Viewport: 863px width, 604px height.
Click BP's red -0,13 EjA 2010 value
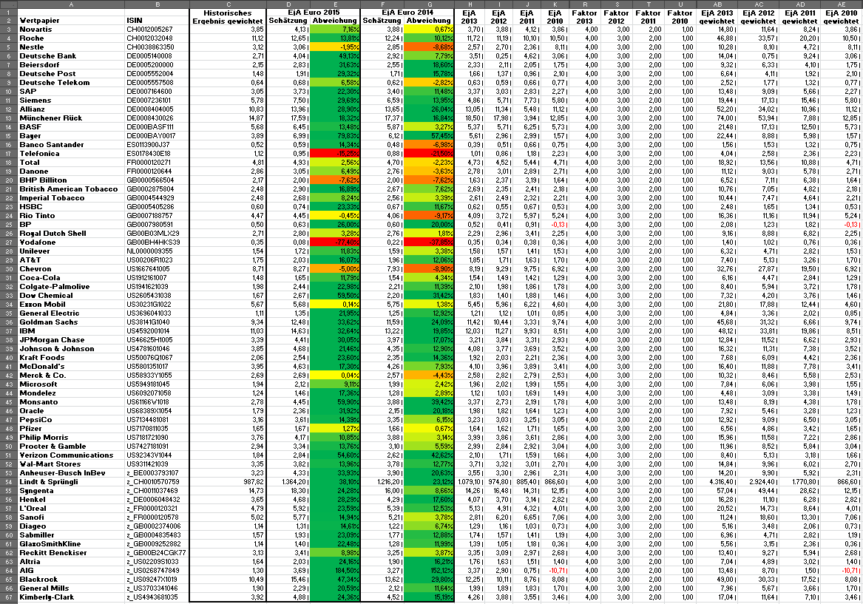(x=555, y=225)
